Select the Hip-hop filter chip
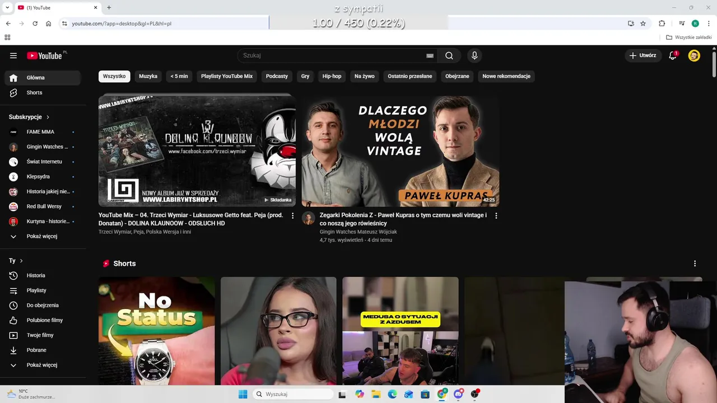Screen dimensions: 717x403 pyautogui.click(x=332, y=76)
